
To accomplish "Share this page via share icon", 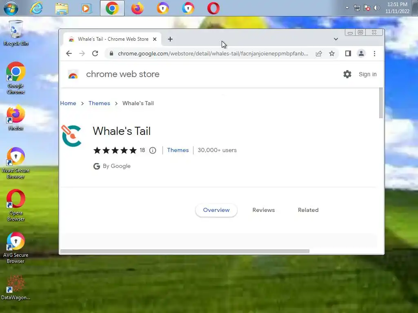I will pos(318,53).
